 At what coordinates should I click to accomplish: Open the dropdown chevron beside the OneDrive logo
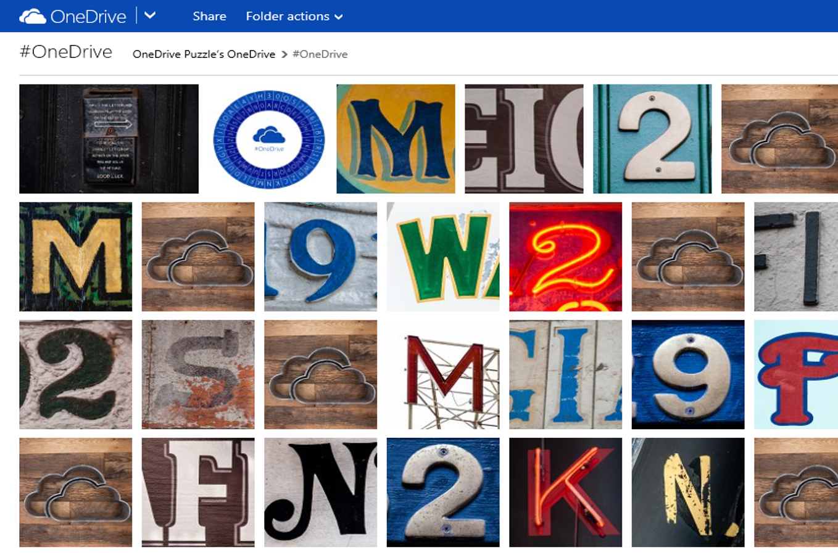pyautogui.click(x=150, y=15)
